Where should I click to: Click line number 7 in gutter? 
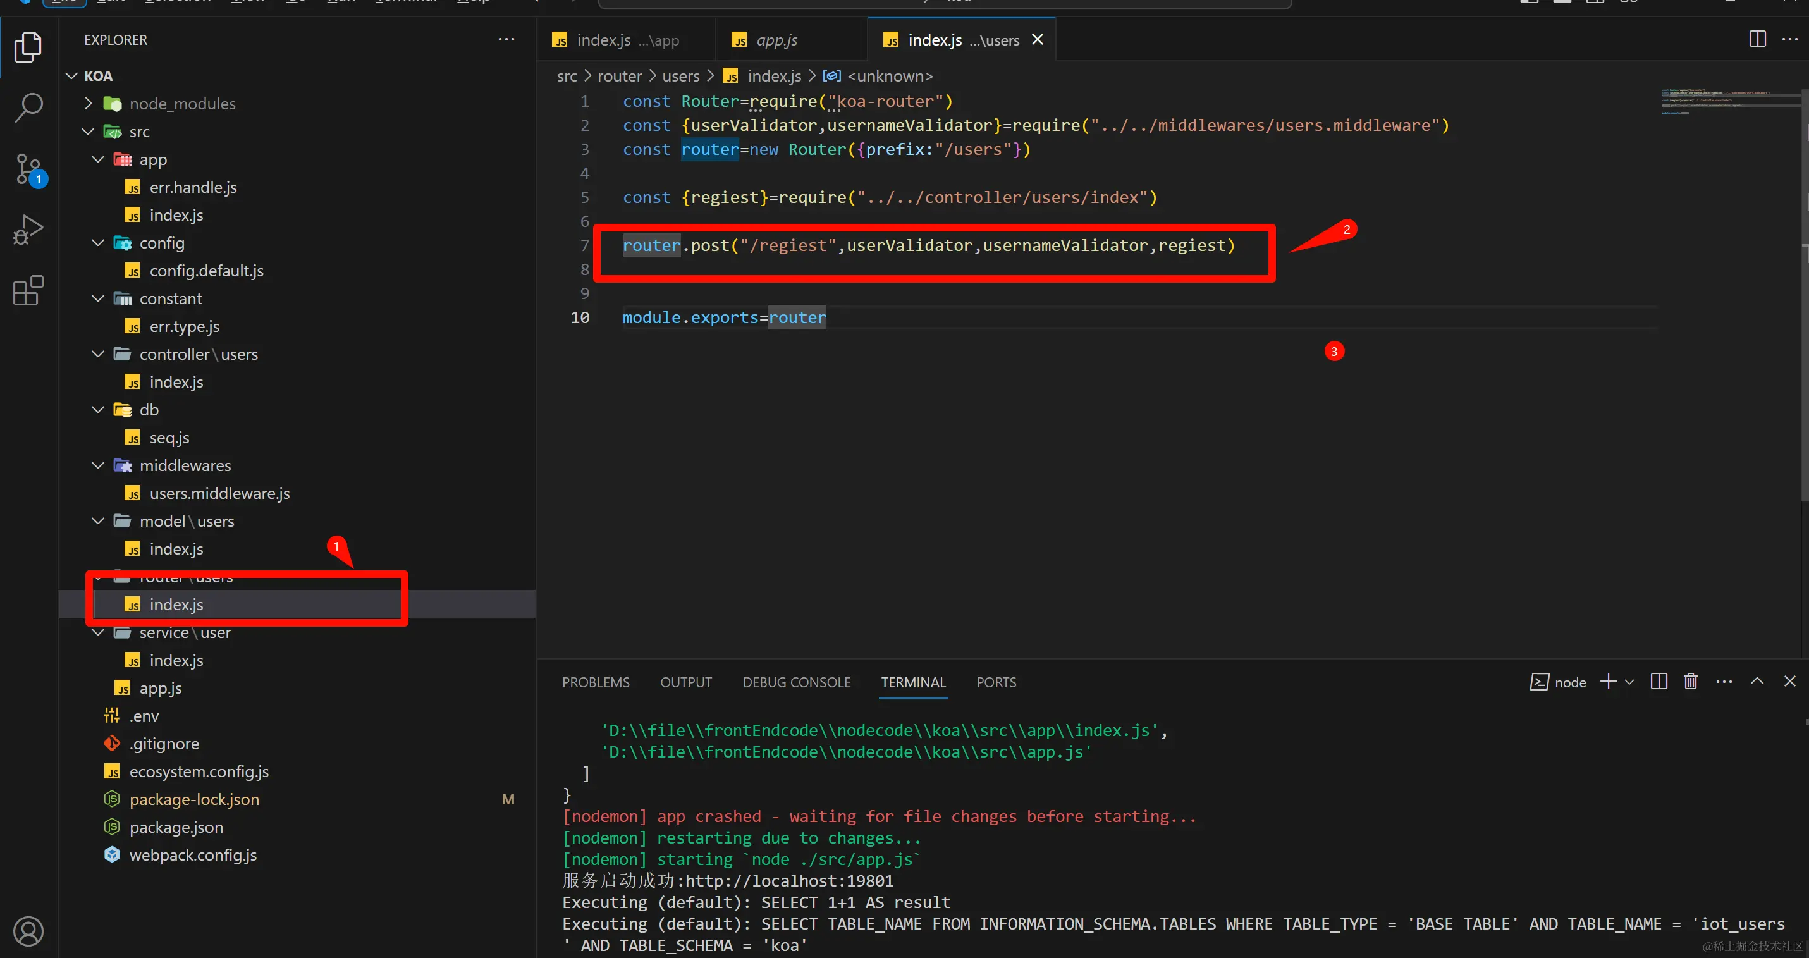click(584, 245)
